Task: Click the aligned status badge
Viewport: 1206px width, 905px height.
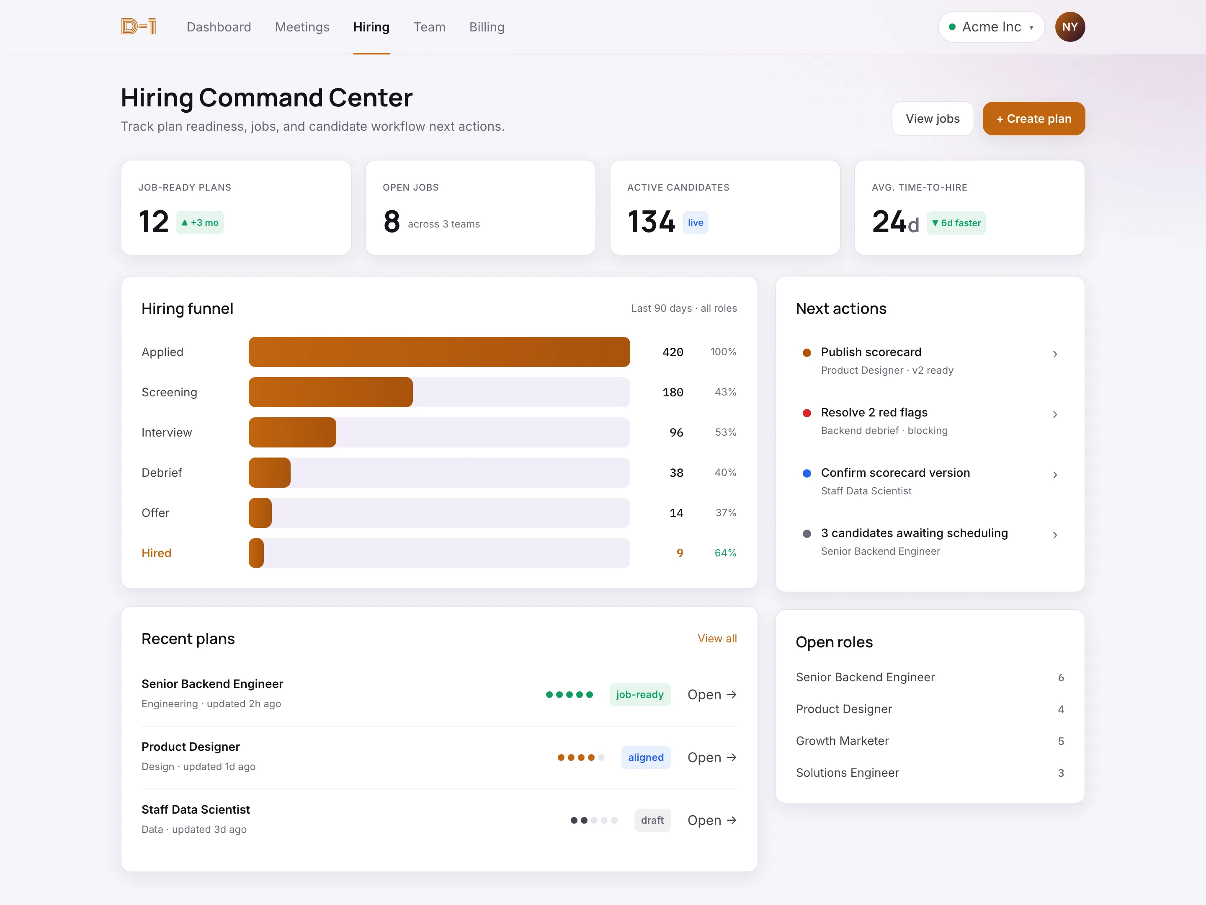Action: click(x=646, y=757)
